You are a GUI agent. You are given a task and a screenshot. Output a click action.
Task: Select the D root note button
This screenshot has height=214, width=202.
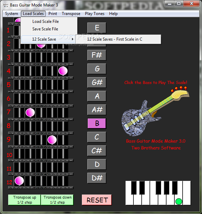pos(97,164)
